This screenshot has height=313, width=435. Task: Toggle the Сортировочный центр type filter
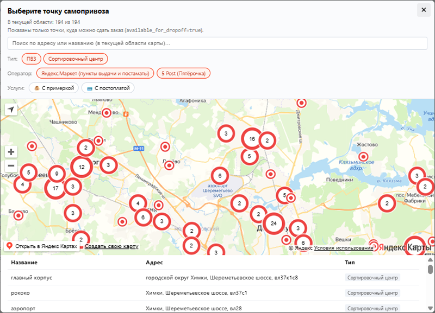[76, 59]
